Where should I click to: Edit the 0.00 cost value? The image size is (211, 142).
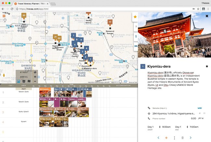193,118
